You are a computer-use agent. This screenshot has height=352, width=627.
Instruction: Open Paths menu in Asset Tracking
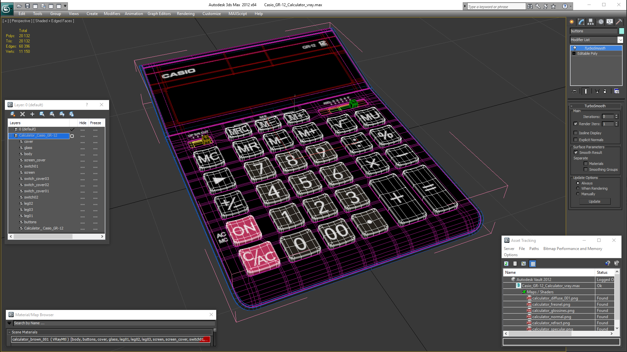[534, 249]
